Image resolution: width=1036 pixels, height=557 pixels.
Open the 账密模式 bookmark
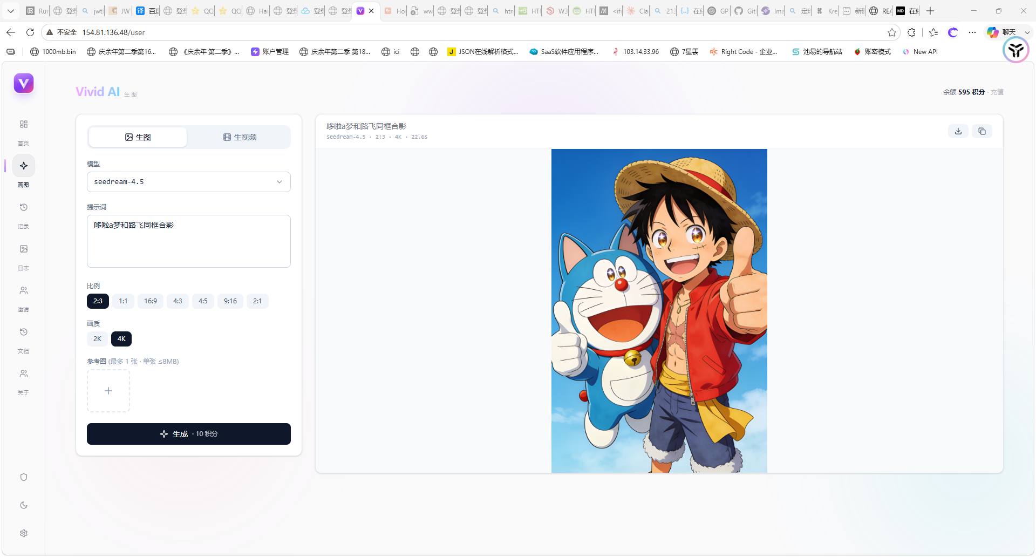(x=873, y=52)
